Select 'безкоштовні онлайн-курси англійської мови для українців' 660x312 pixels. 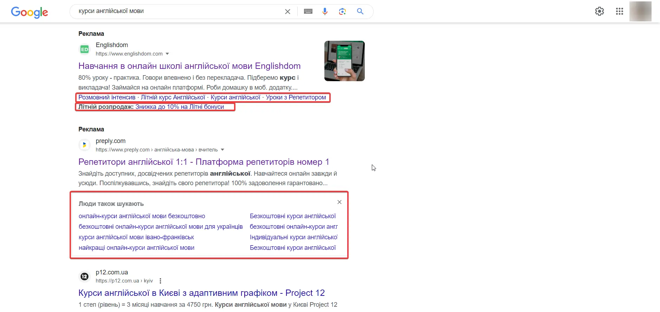161,227
